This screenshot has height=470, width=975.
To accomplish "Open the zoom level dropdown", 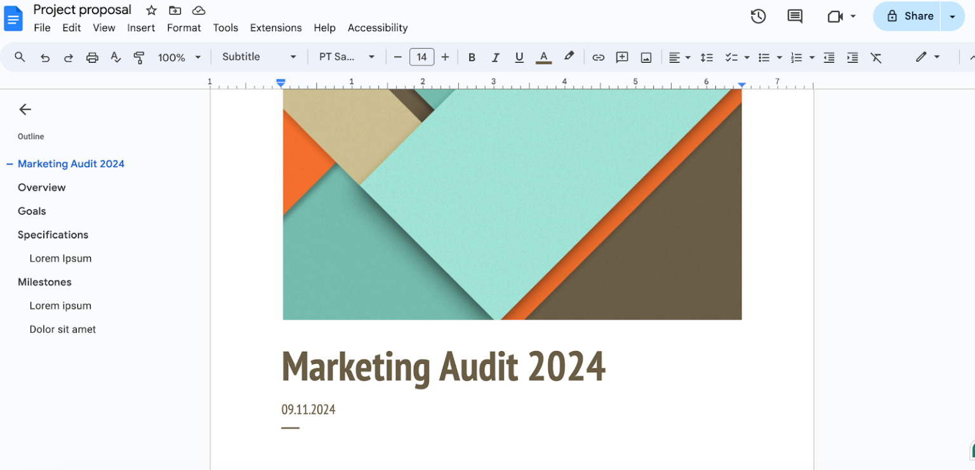I will [180, 57].
